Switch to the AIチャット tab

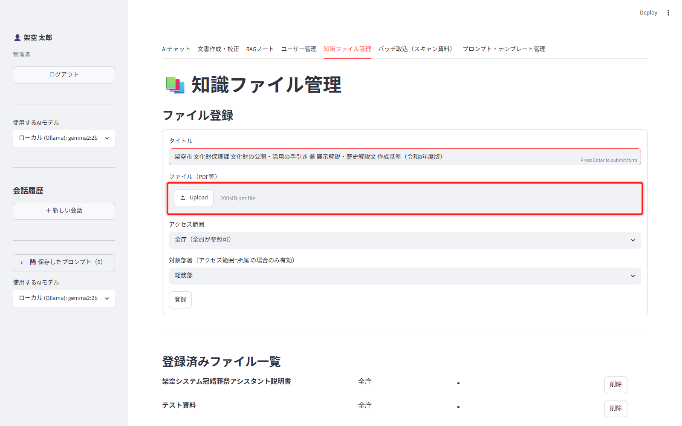pyautogui.click(x=176, y=49)
